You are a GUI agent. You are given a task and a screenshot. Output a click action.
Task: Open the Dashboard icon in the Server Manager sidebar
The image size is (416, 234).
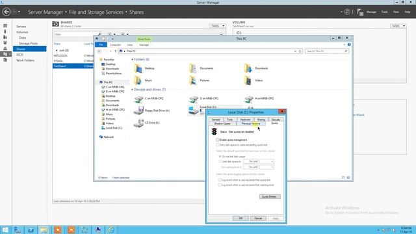[x=5, y=26]
